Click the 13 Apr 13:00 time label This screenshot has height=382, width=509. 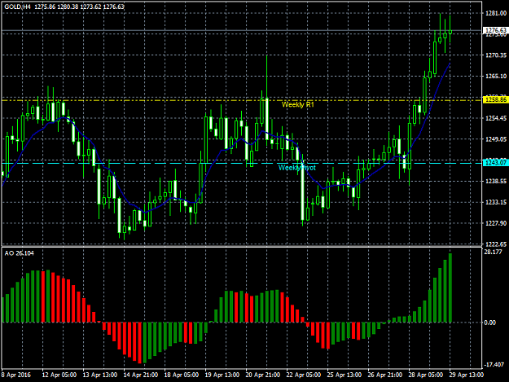coord(100,375)
